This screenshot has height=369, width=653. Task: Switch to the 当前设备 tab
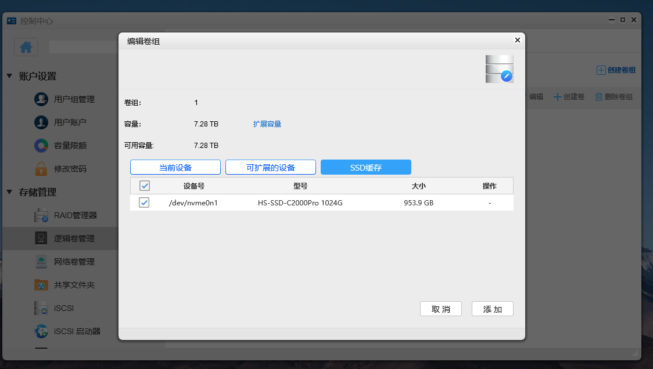[x=175, y=167]
